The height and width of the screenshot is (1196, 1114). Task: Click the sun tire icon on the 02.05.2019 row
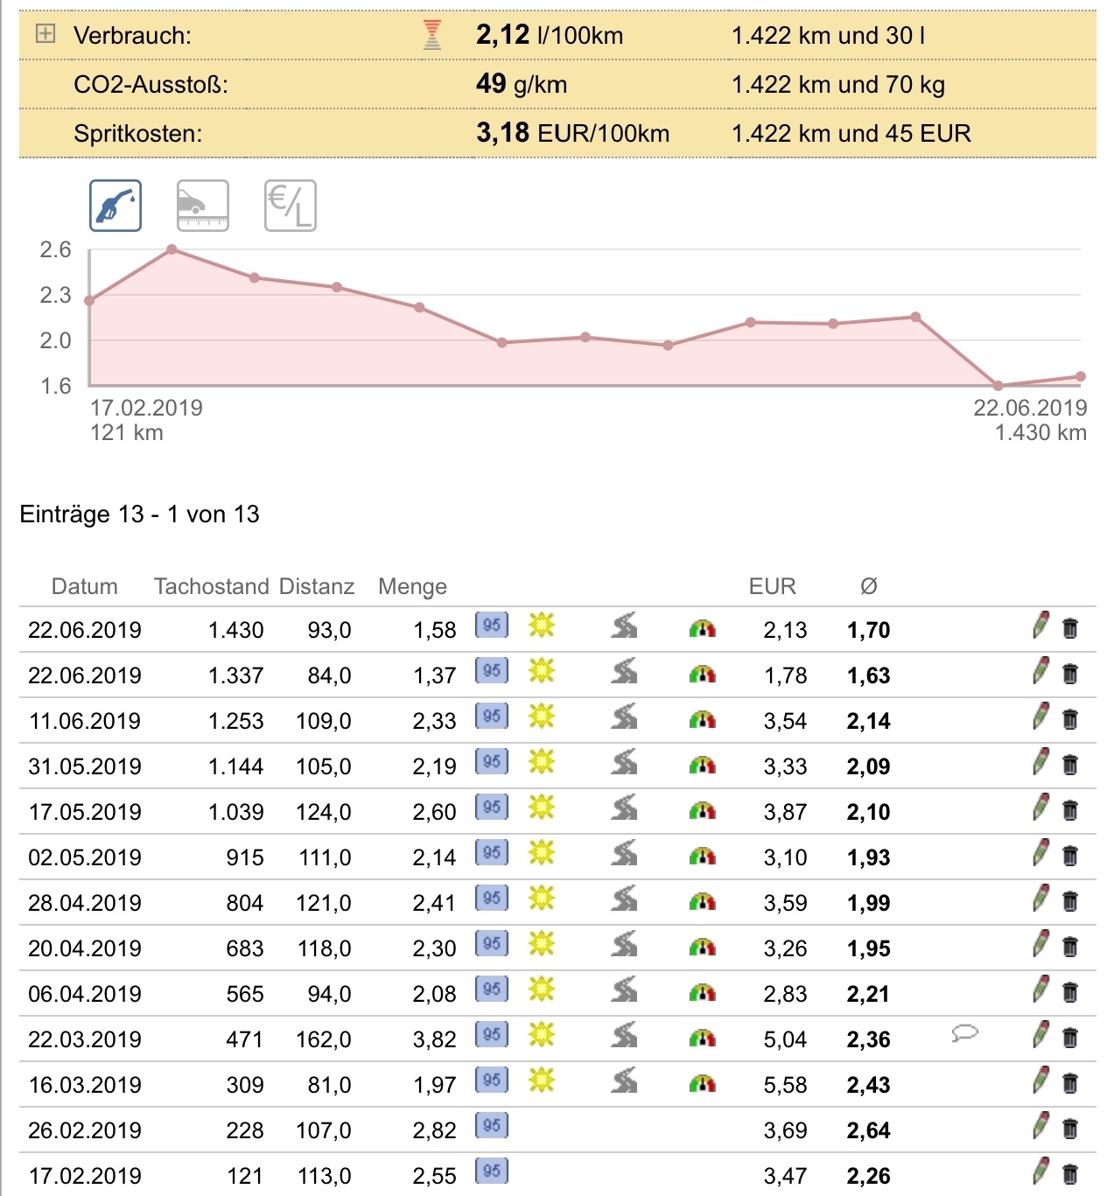click(x=542, y=851)
